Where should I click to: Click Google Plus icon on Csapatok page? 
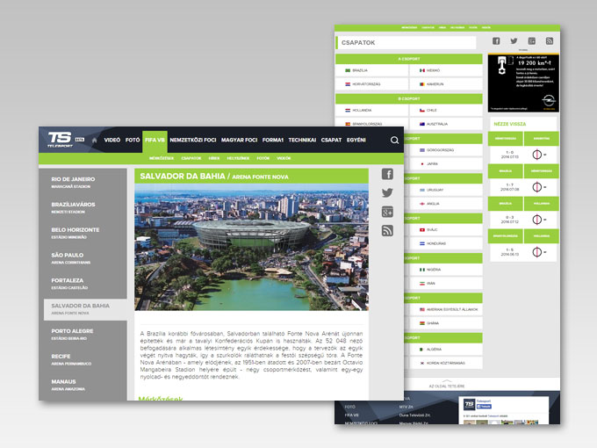pyautogui.click(x=532, y=41)
